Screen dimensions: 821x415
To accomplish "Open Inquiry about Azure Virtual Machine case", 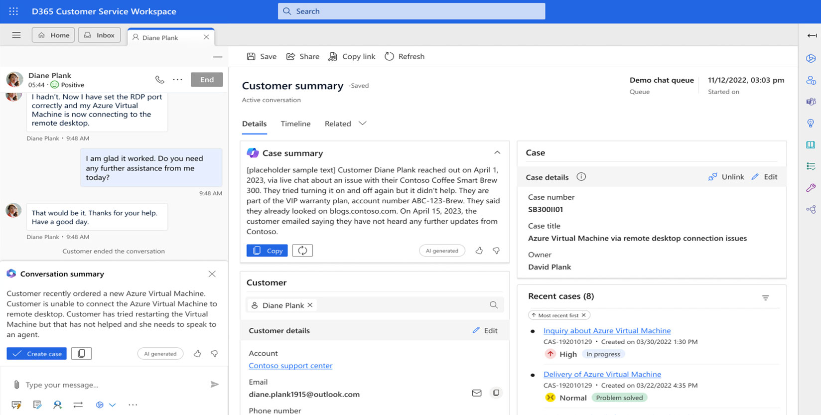I will pyautogui.click(x=607, y=331).
